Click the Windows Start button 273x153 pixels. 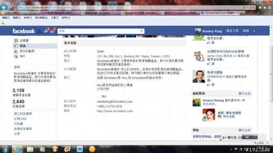pyautogui.click(x=5, y=149)
